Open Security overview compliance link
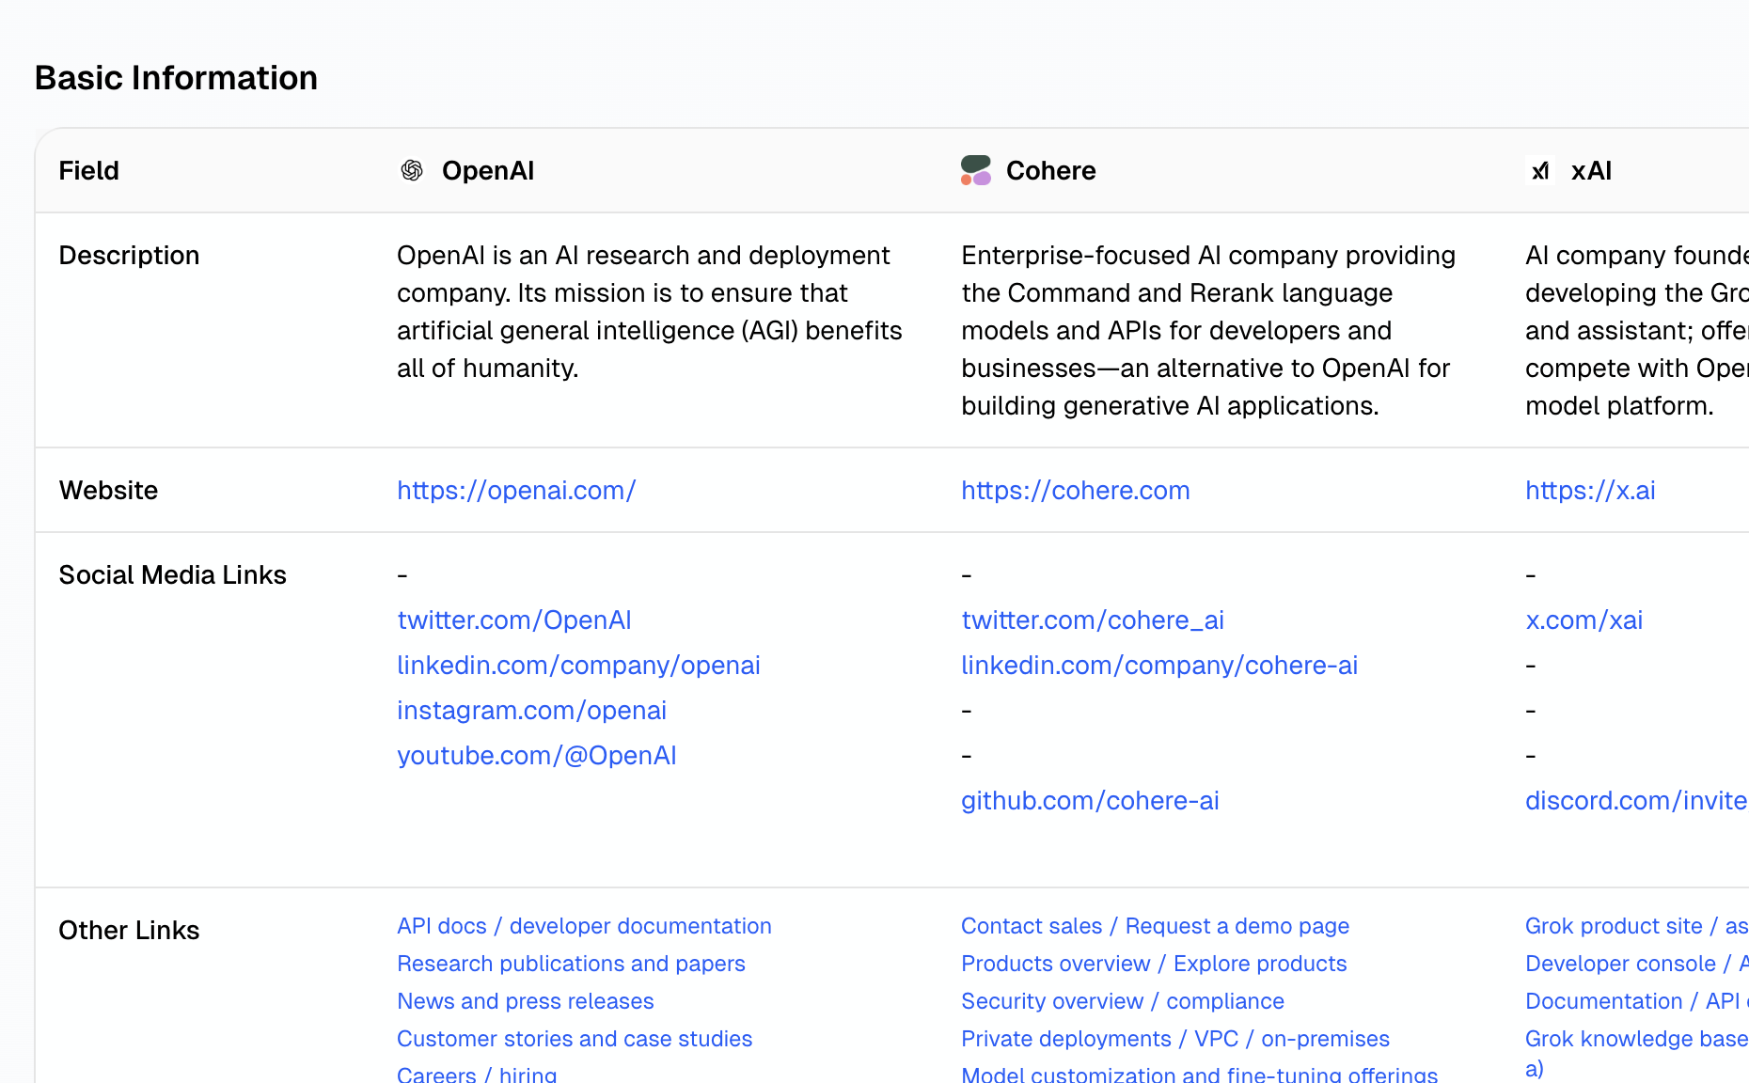Screen dimensions: 1749x1083 1122,1001
